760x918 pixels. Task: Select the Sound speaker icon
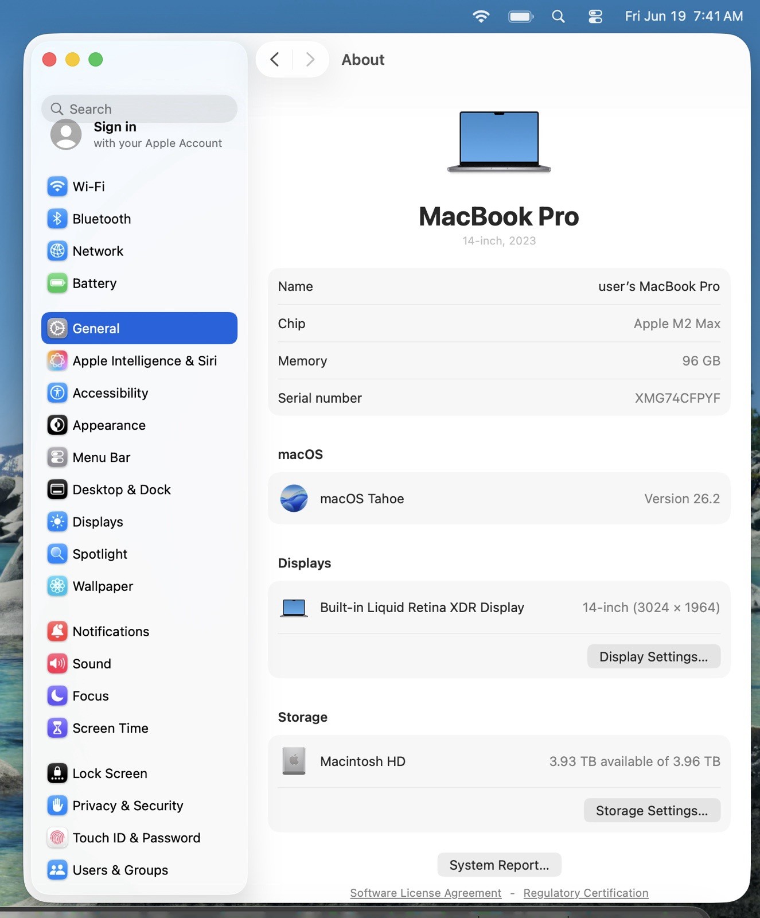[57, 663]
